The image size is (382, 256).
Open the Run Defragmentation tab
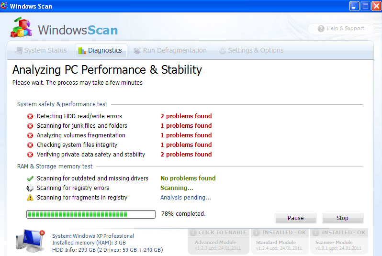170,51
